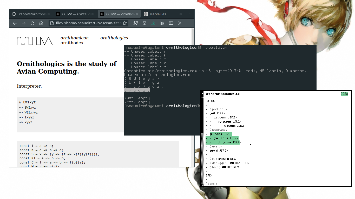Open the hamburger application menu
The image size is (355, 199).
189,23
